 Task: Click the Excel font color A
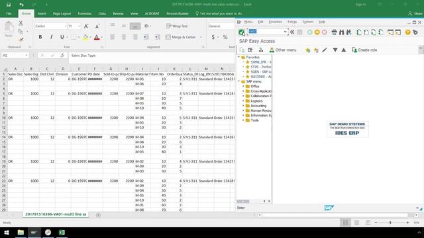[x=97, y=37]
